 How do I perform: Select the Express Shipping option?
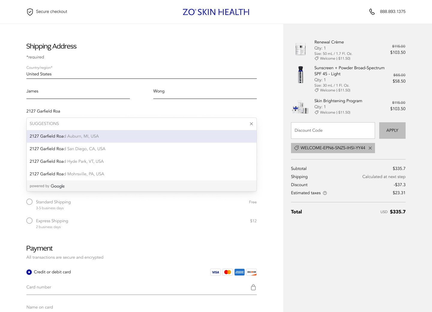click(29, 221)
